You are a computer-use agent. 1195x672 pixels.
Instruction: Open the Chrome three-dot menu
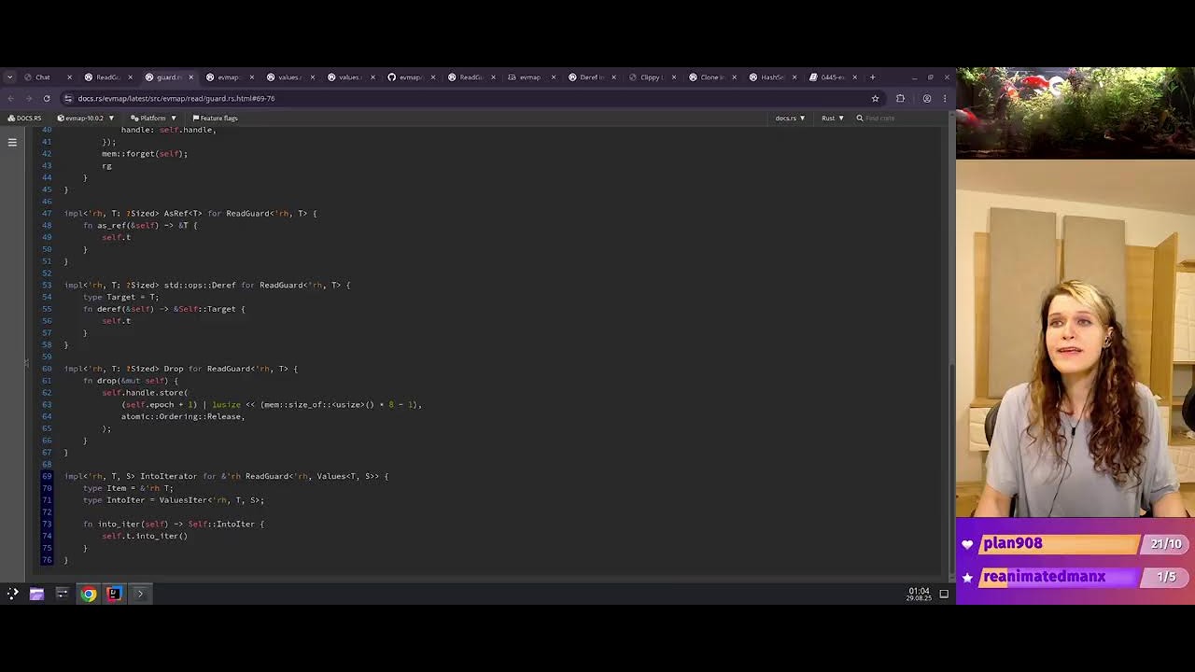(x=945, y=98)
